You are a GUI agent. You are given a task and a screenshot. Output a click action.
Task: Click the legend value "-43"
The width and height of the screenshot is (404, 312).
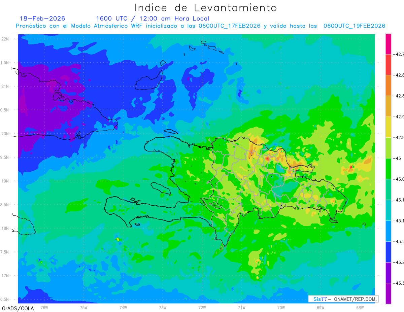398,158
